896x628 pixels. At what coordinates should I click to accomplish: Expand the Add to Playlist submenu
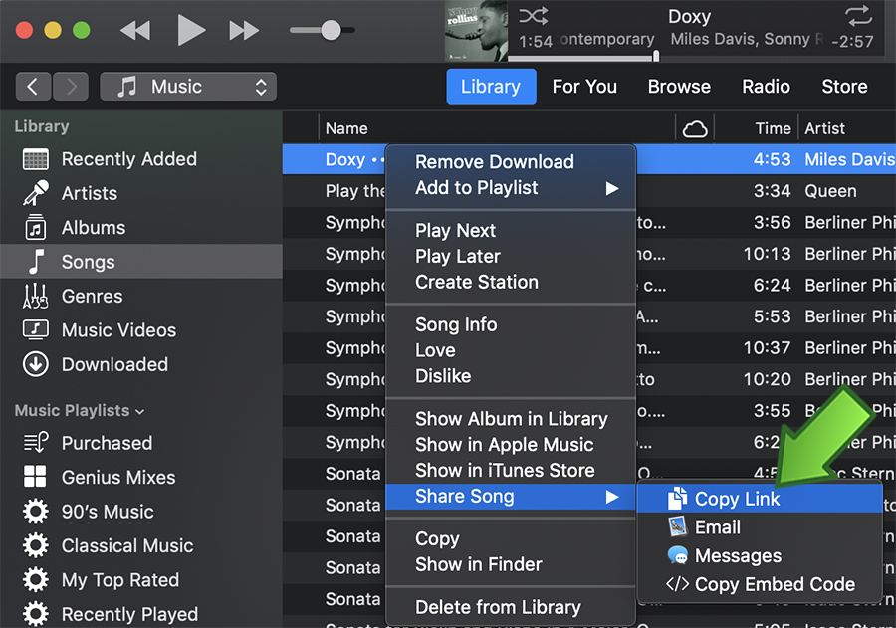511,187
